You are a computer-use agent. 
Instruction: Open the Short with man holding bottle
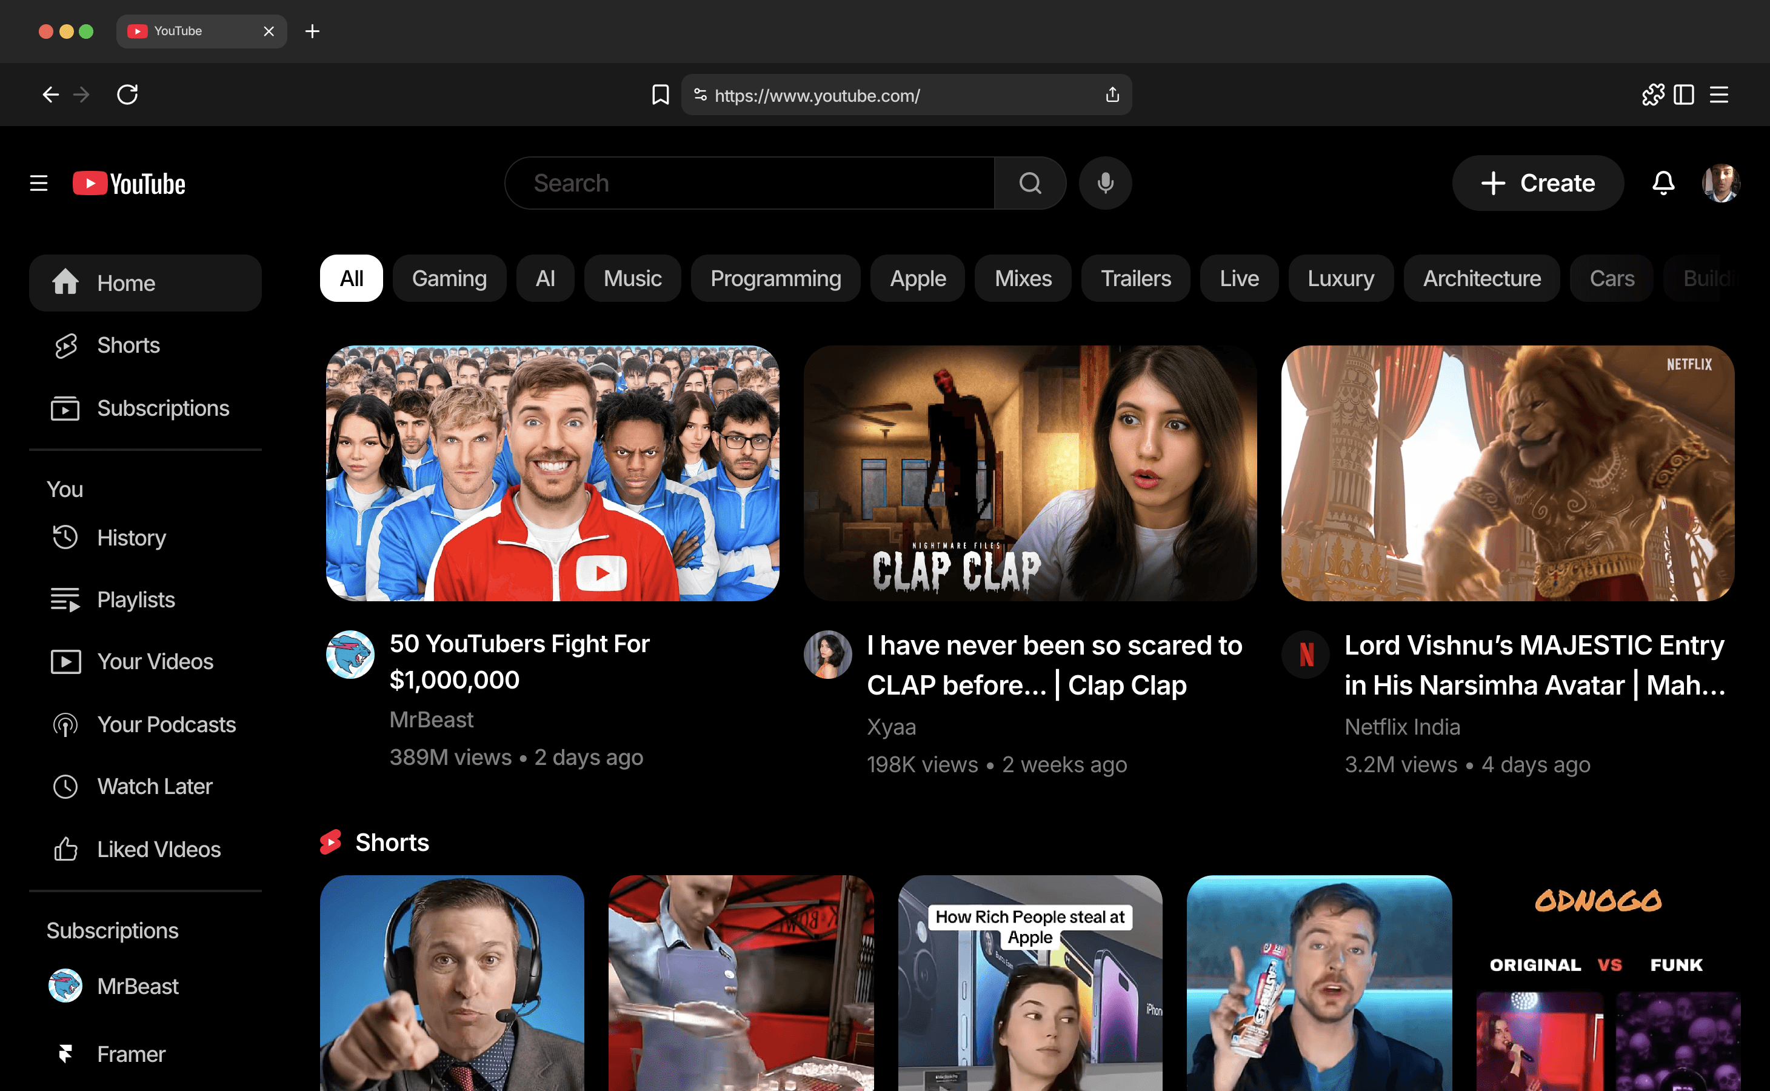[1319, 984]
